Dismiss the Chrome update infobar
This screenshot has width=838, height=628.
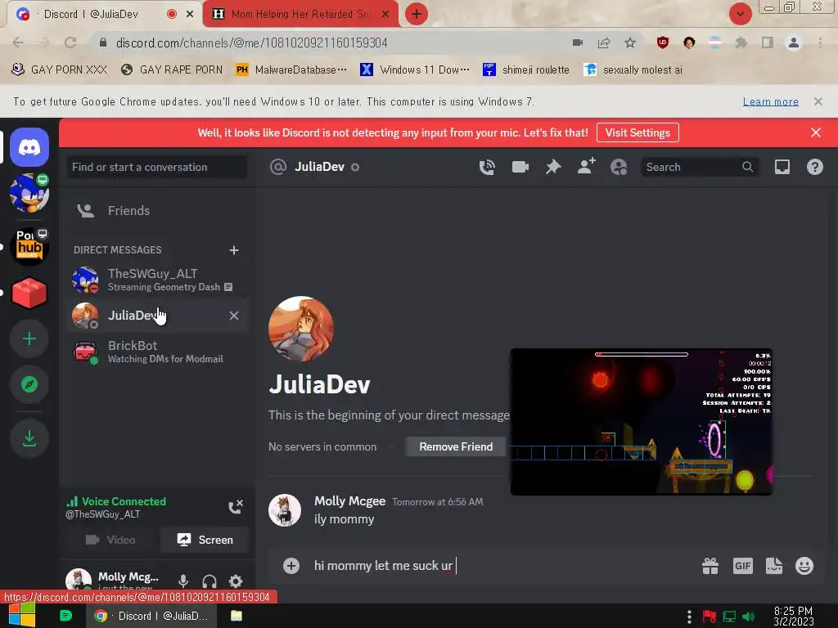click(x=818, y=101)
